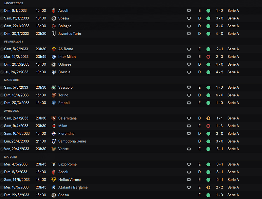Open the Atalanta Bergame team link
262x199 pixels.
coord(73,188)
